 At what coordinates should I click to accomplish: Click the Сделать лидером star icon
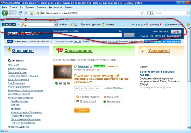point(77,97)
